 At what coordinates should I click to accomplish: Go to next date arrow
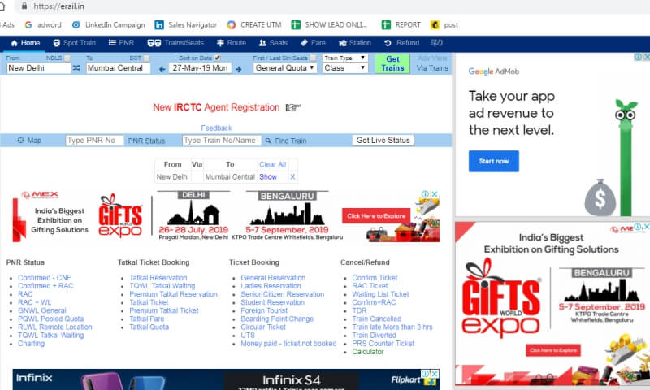pos(238,69)
